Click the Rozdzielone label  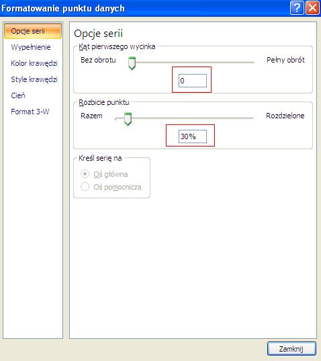[x=285, y=116]
